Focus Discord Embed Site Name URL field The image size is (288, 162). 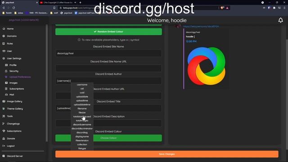pyautogui.click(x=108, y=68)
